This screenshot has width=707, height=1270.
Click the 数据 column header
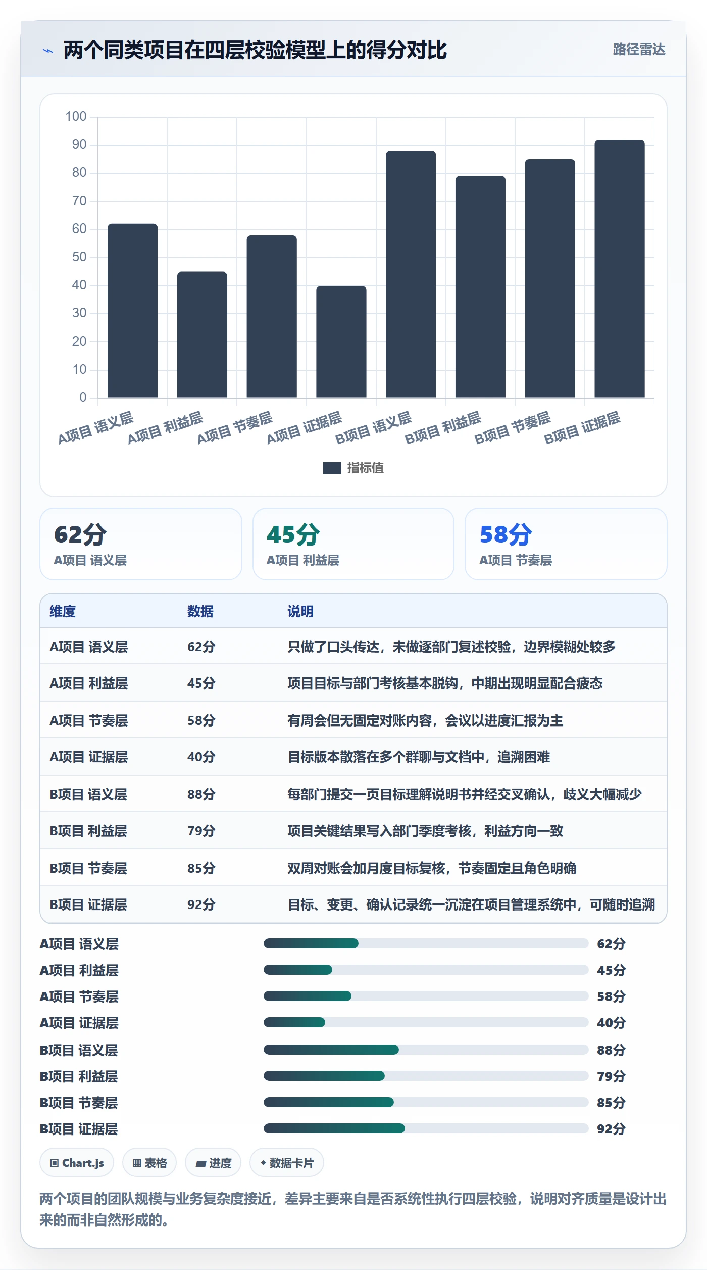[200, 611]
